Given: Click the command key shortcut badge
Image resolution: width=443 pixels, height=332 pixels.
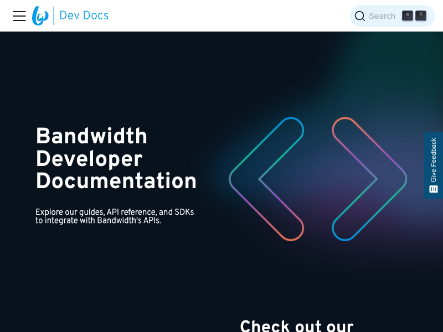Looking at the screenshot, I should coord(408,15).
